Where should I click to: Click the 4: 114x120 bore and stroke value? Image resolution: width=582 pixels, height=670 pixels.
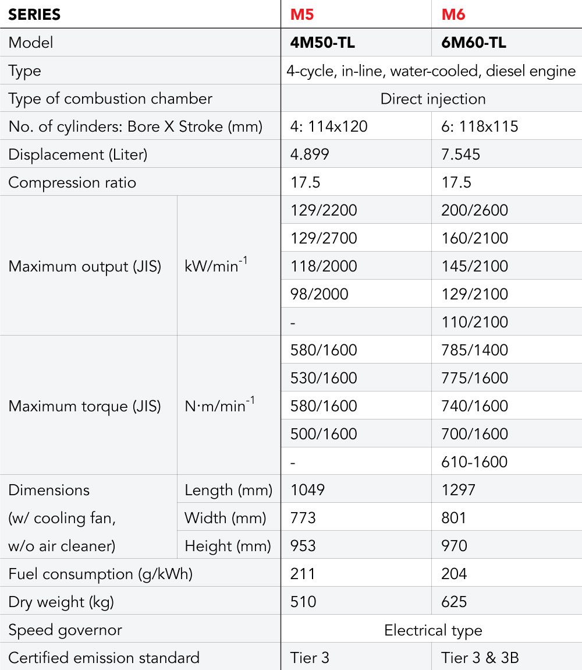pyautogui.click(x=329, y=126)
